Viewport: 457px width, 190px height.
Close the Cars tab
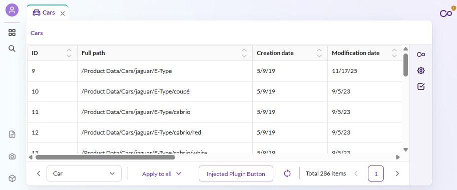point(63,13)
